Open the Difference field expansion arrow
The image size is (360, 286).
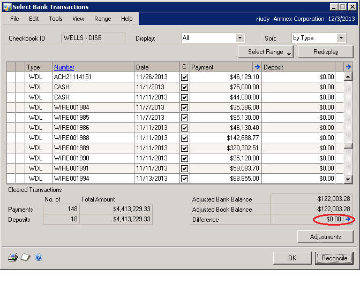click(348, 219)
